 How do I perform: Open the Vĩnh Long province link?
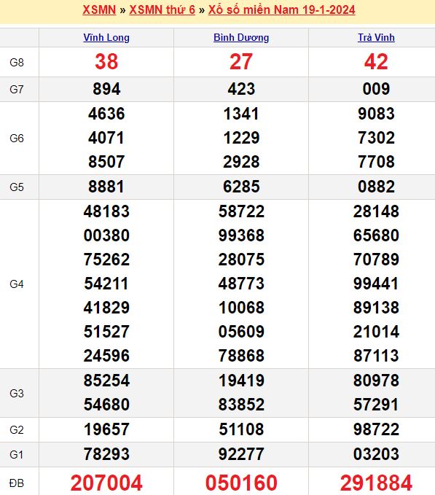pos(106,38)
